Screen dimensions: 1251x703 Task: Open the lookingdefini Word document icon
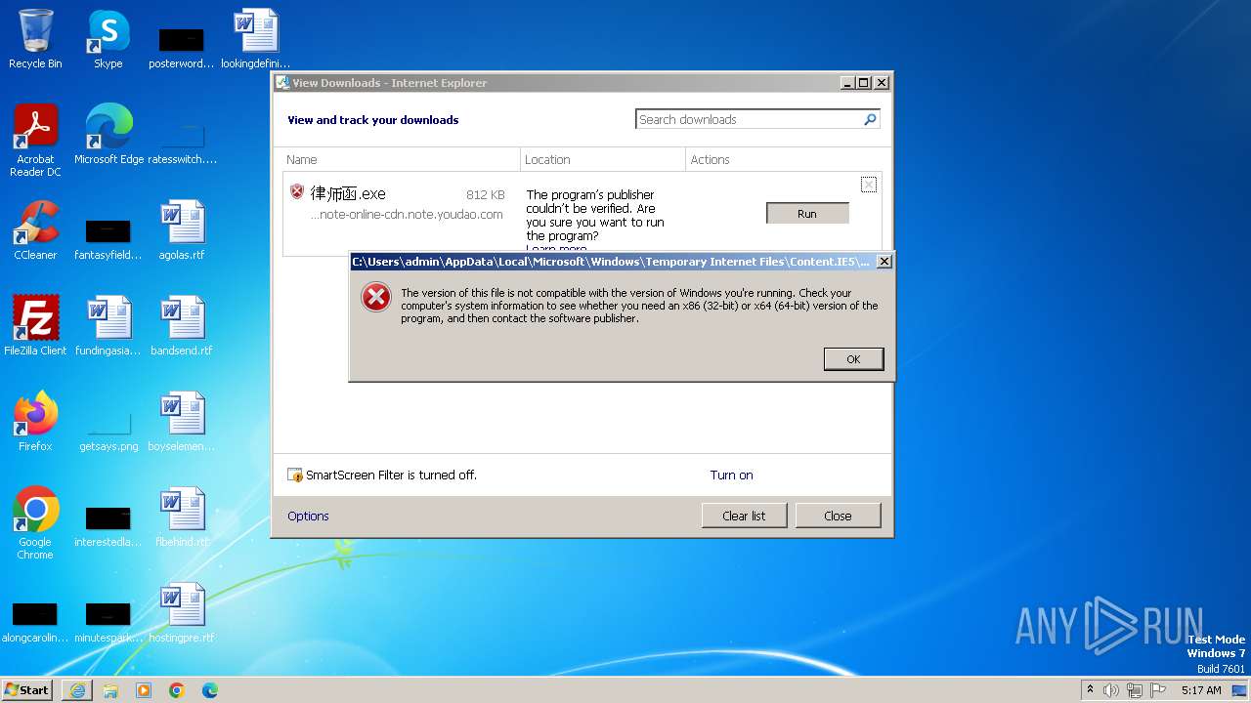pos(255,39)
